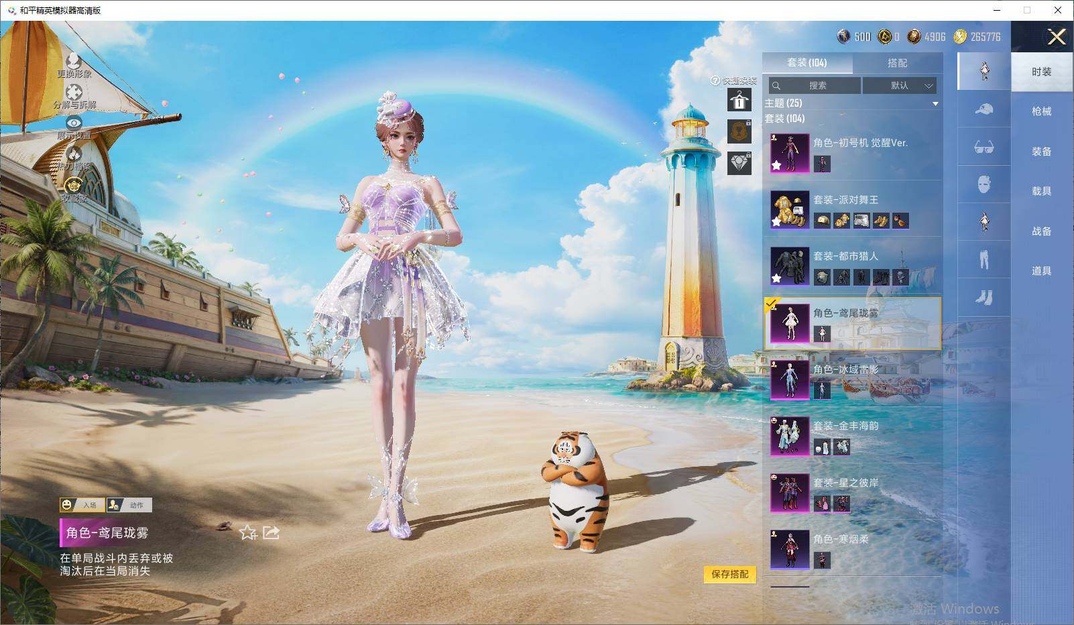This screenshot has height=625, width=1074.
Task: Switch to 套装(104) tab
Action: point(807,63)
